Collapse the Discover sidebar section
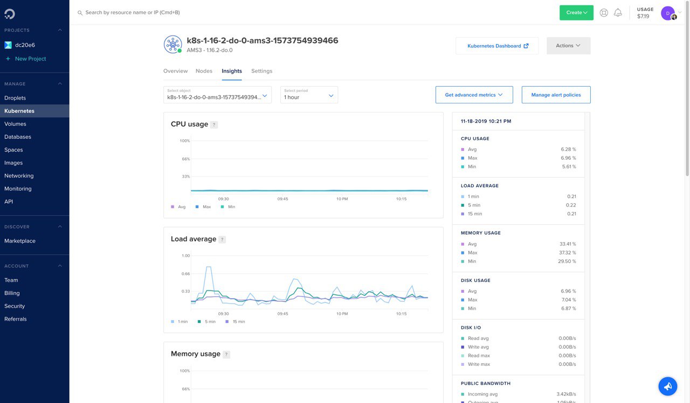 [60, 227]
